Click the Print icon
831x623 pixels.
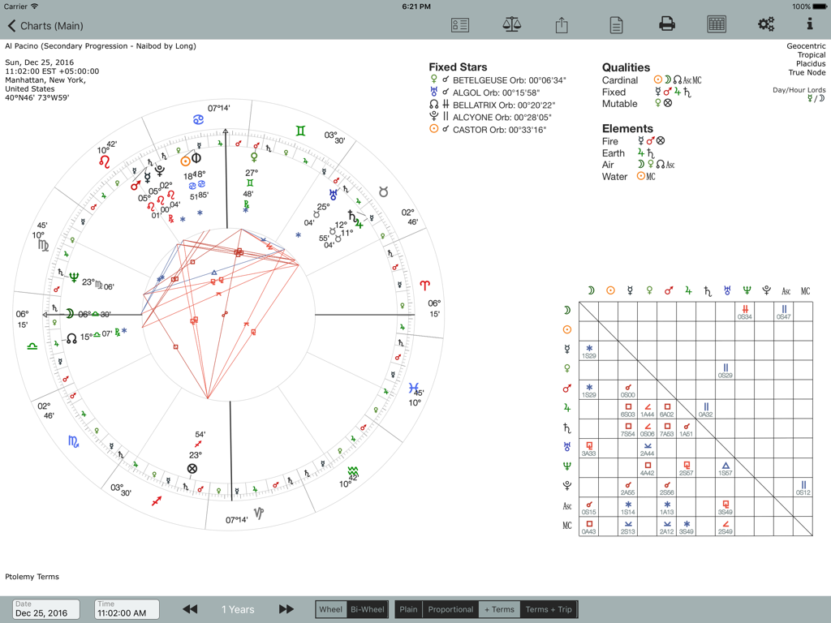pos(666,24)
